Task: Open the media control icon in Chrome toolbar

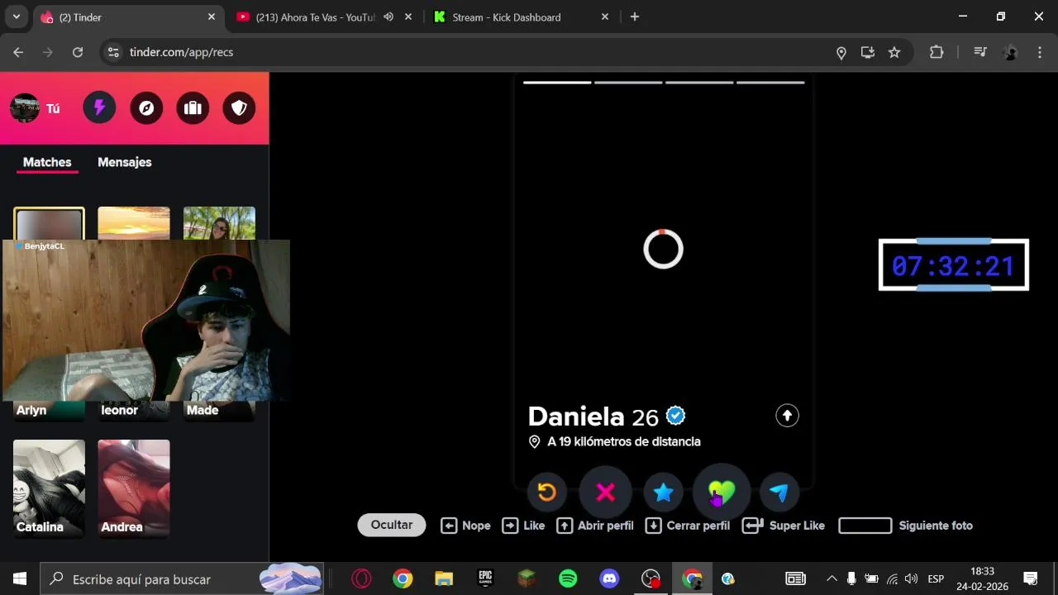Action: click(980, 52)
